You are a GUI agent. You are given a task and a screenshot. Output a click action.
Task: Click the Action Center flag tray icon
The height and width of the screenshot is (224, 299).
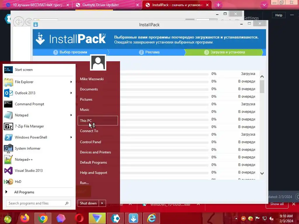tap(258, 218)
